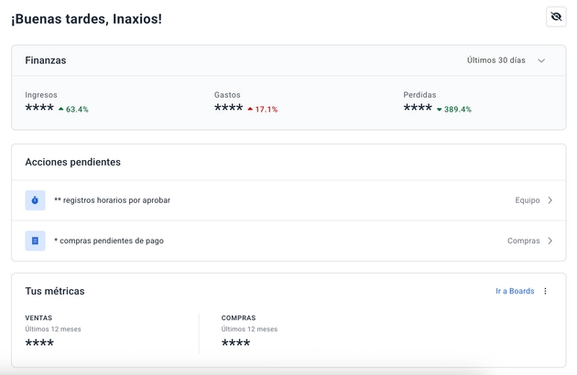The height and width of the screenshot is (375, 577).
Task: Click the right chevron next to Equipo
Action: 550,200
